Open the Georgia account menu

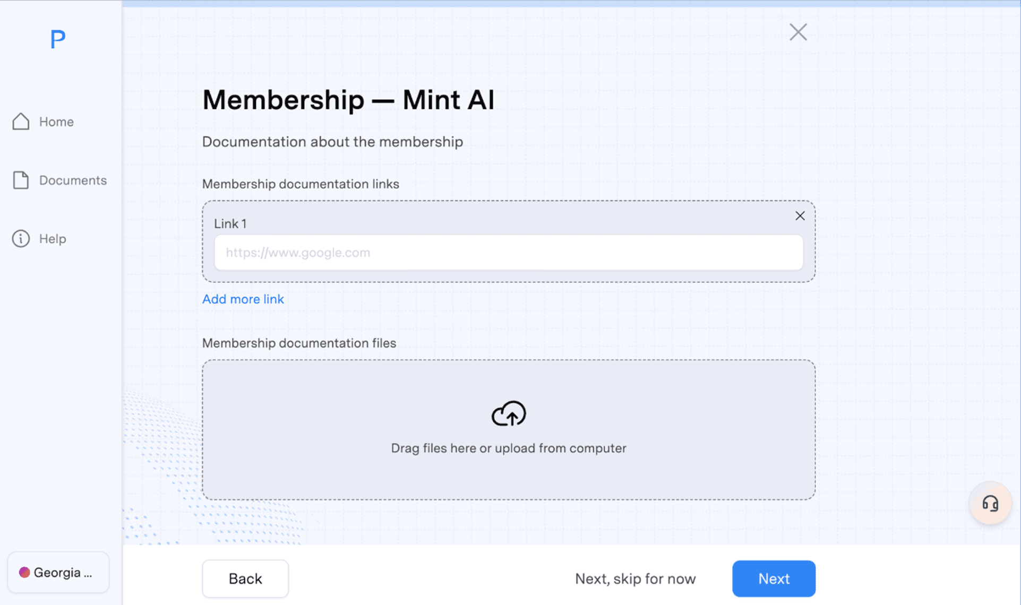(63, 572)
